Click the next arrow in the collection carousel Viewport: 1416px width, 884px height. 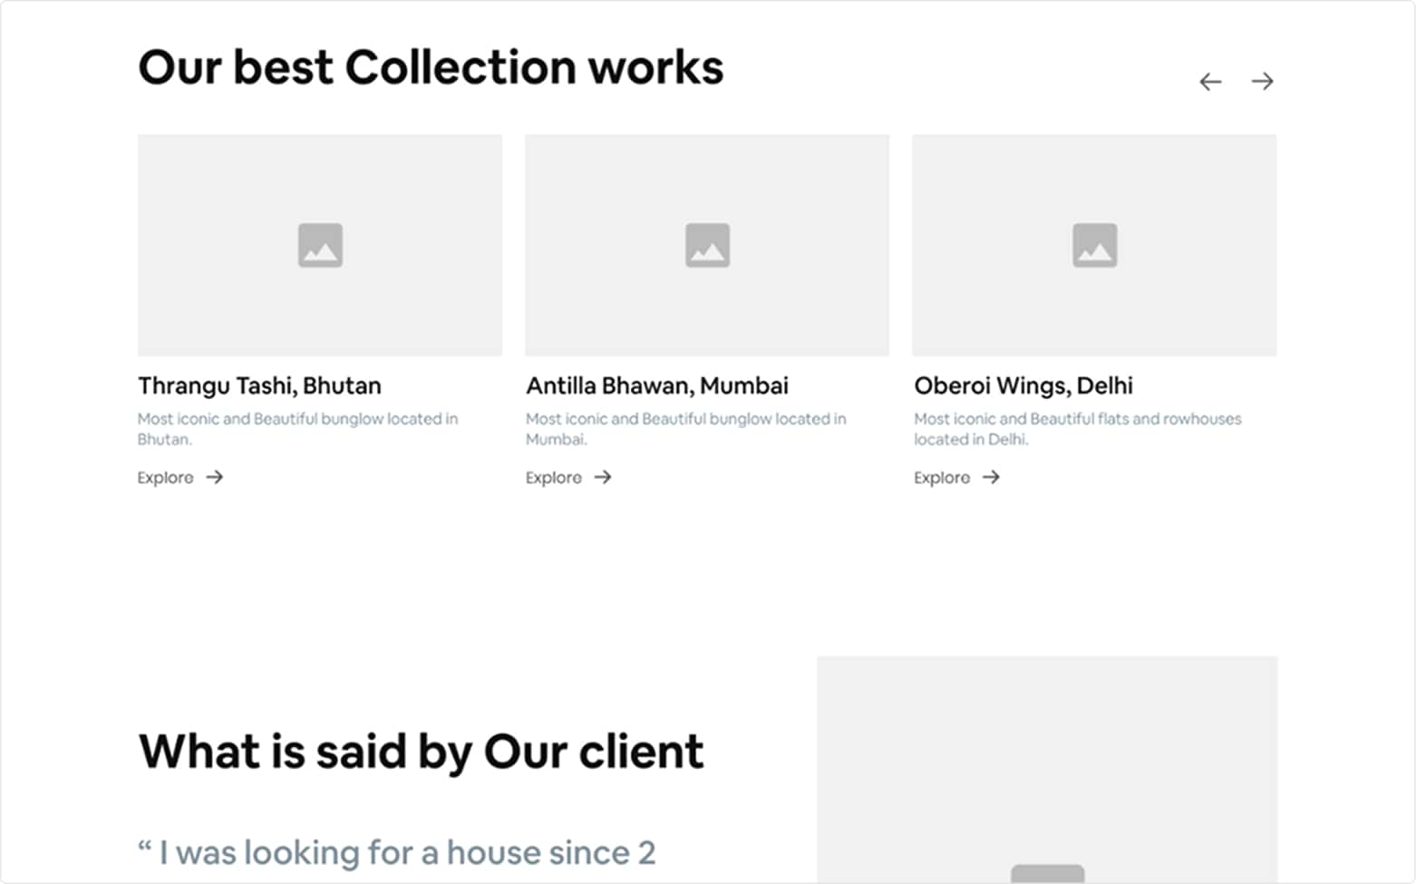coord(1262,82)
